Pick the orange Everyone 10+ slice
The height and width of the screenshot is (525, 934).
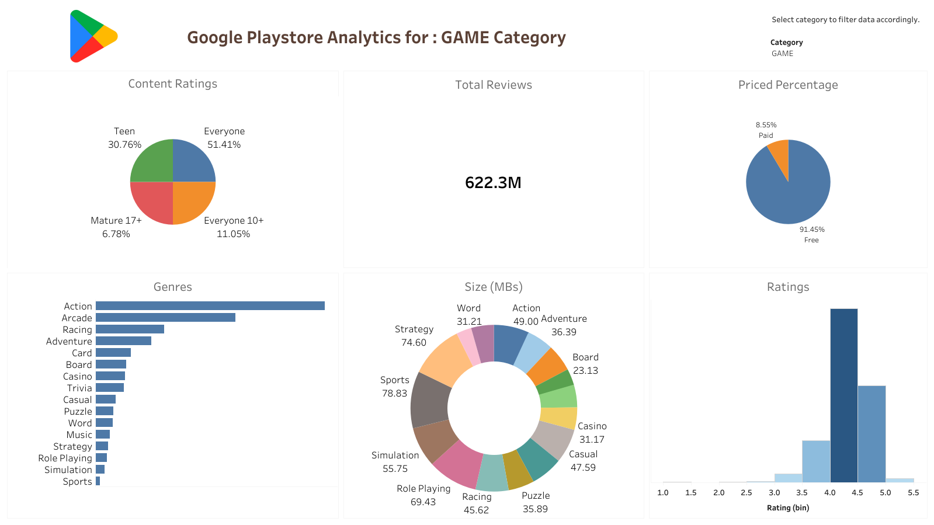tap(193, 201)
